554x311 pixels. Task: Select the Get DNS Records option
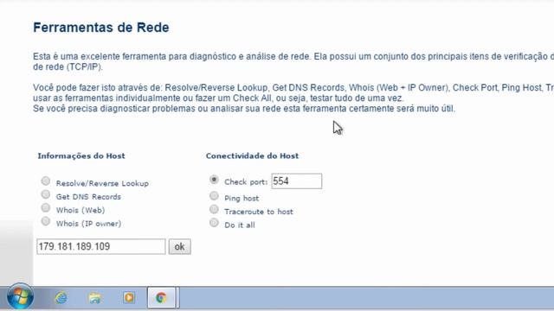46,194
